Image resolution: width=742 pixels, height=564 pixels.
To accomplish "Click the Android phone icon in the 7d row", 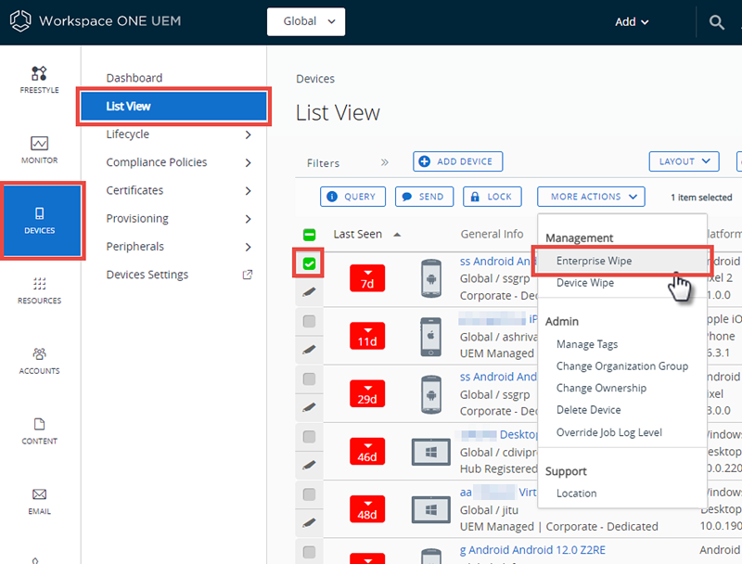I will tap(431, 278).
